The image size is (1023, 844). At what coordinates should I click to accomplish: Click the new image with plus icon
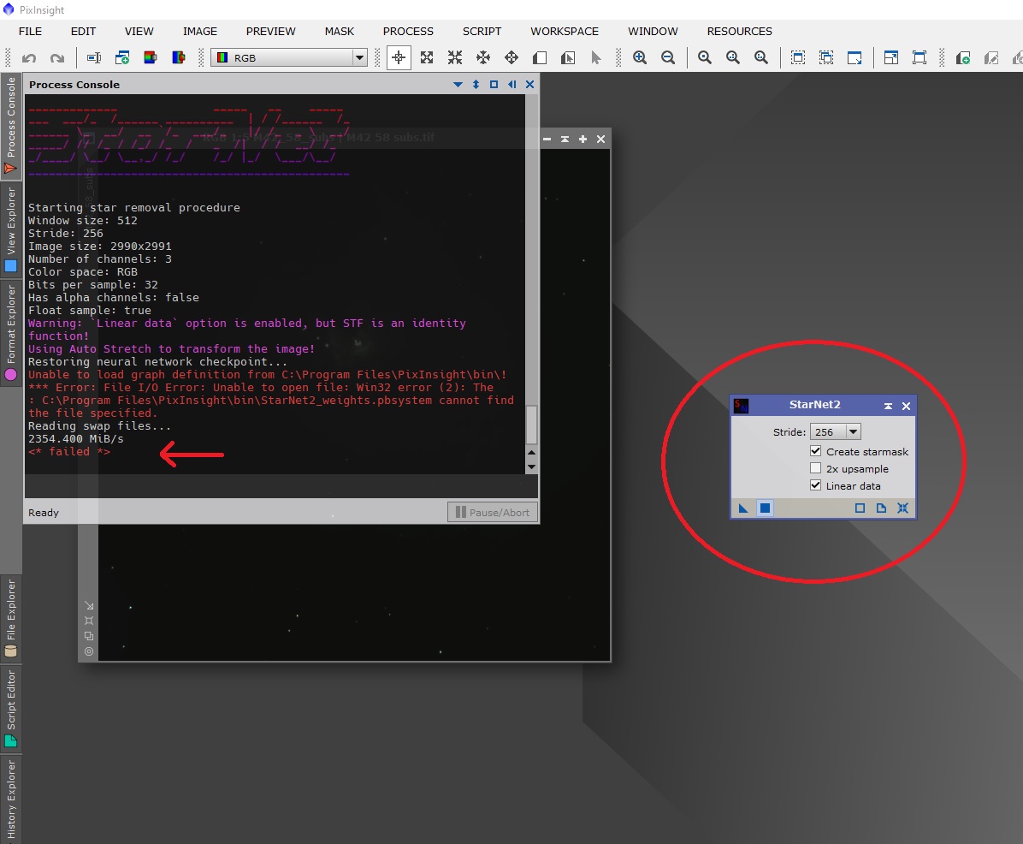tap(122, 58)
